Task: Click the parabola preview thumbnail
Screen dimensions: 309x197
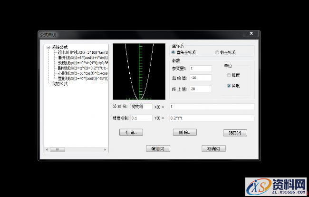Action: [x=139, y=71]
